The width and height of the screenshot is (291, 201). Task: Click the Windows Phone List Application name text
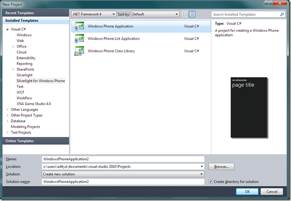point(113,39)
